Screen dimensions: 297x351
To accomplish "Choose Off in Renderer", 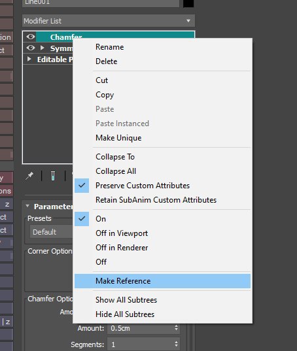I will pos(162,248).
